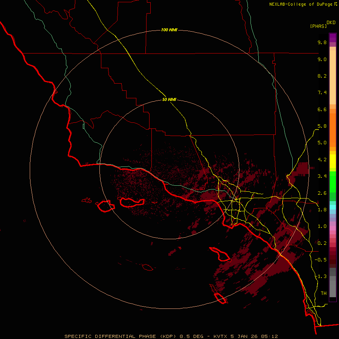The width and height of the screenshot is (339, 339).
Task: Click the 4.2 value on the color scale
Action: point(322,160)
